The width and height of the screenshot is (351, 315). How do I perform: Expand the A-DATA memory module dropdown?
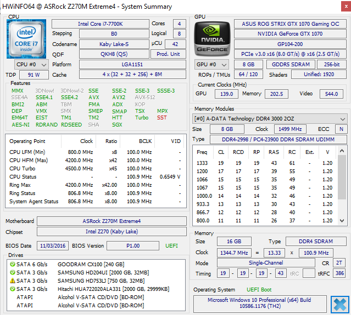point(270,119)
